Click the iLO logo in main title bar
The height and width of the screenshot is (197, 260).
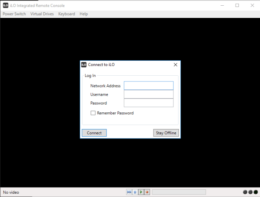pyautogui.click(x=6, y=5)
